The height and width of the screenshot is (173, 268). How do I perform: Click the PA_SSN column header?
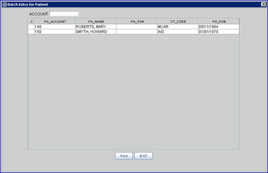137,22
